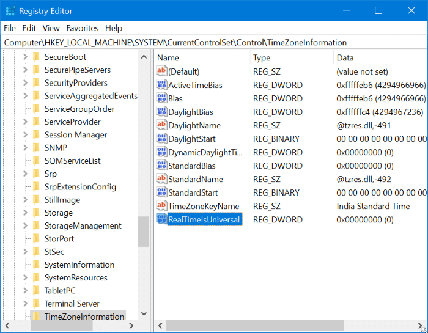
Task: Click the TimeZoneKeyName string icon
Action: pyautogui.click(x=161, y=206)
